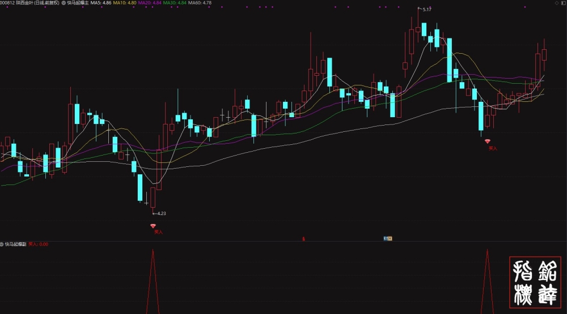Select the MA5: 4.86 label
Viewport: 567px width, 314px height.
point(101,3)
